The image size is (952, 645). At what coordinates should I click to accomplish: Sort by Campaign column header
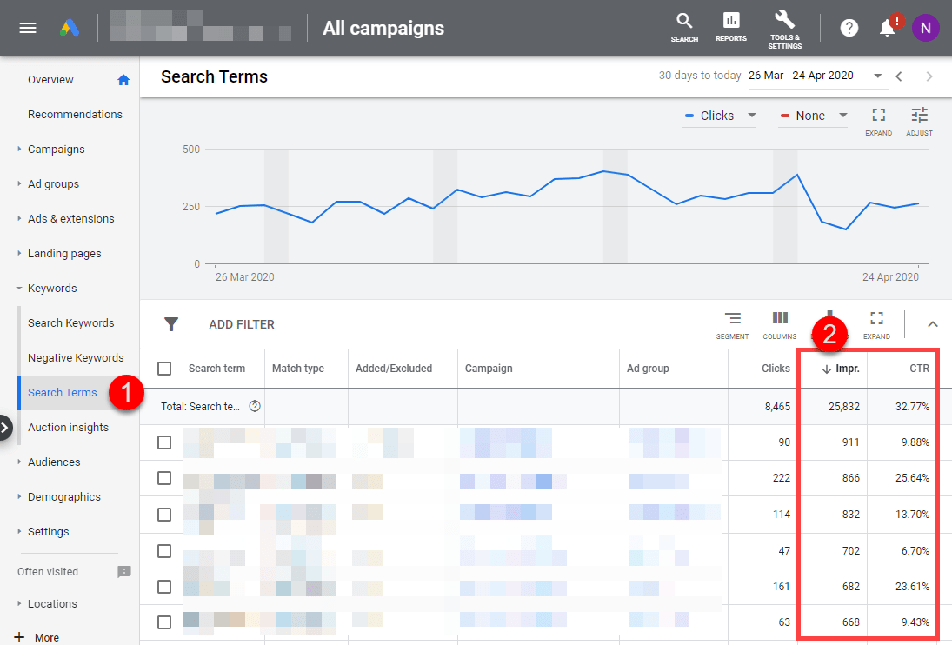click(489, 369)
